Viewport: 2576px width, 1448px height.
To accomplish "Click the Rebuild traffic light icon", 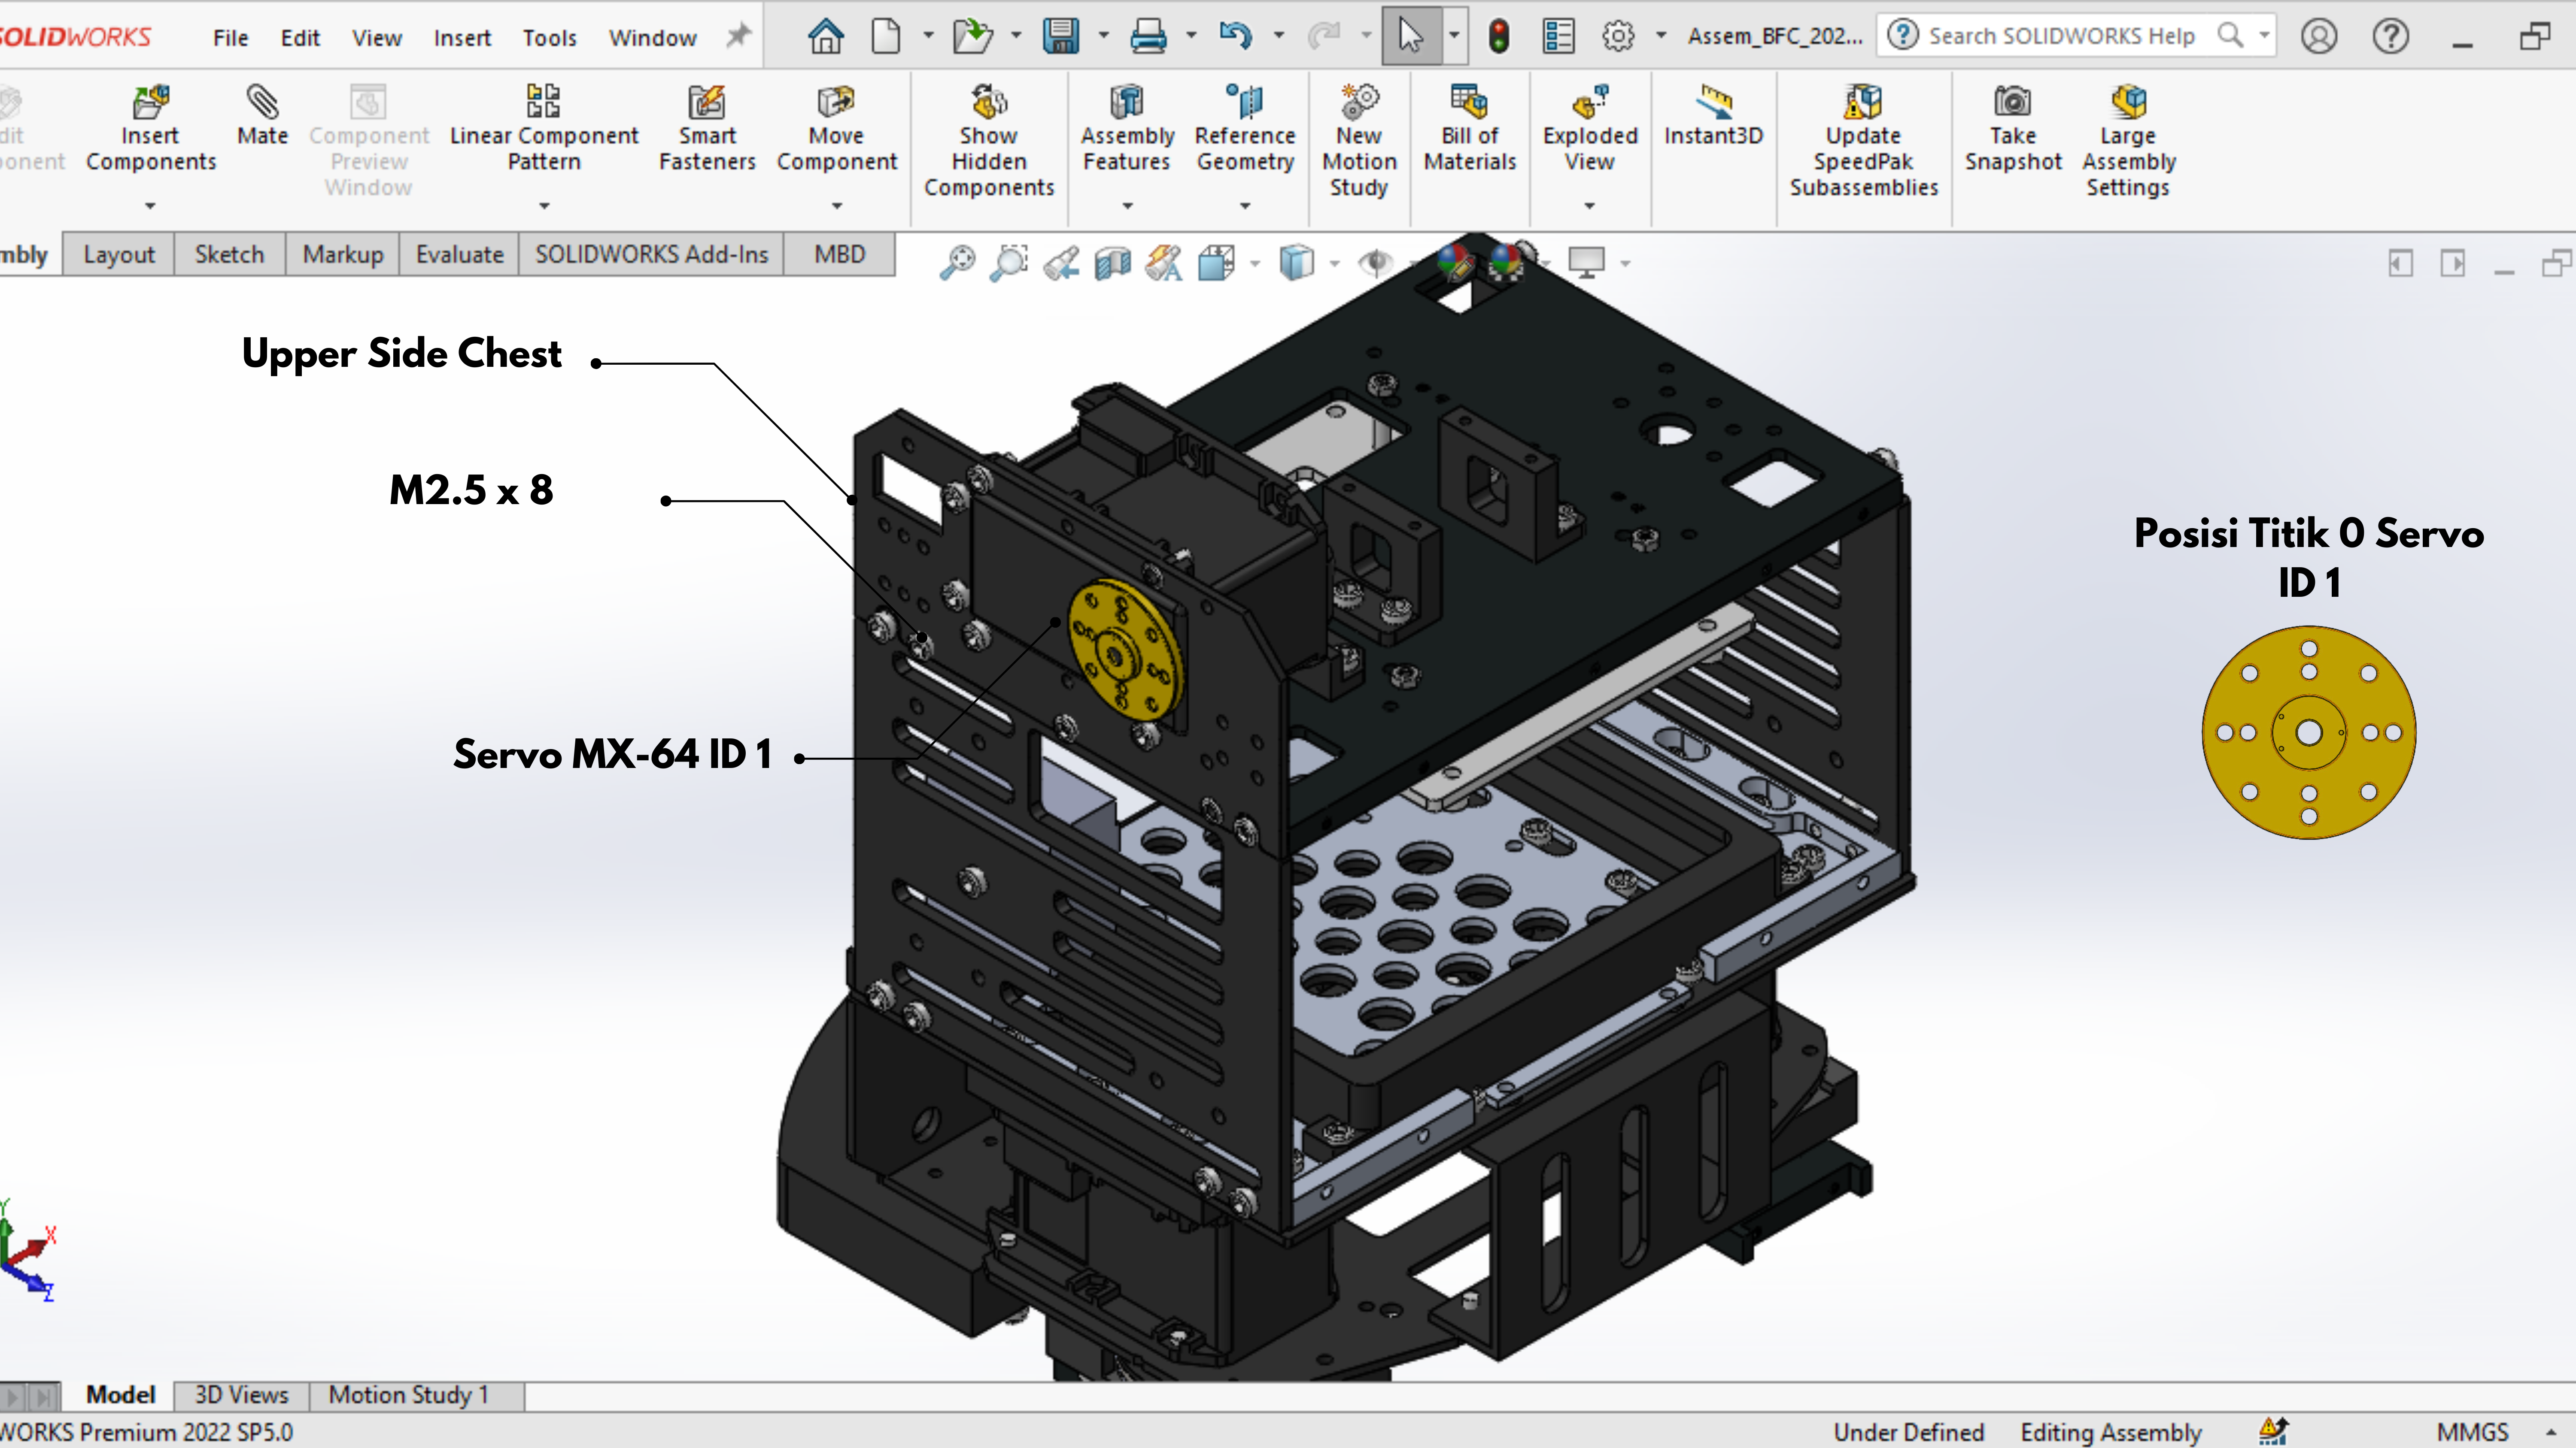I will click(x=1499, y=36).
